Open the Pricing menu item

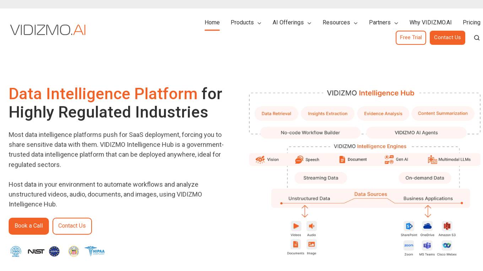472,22
